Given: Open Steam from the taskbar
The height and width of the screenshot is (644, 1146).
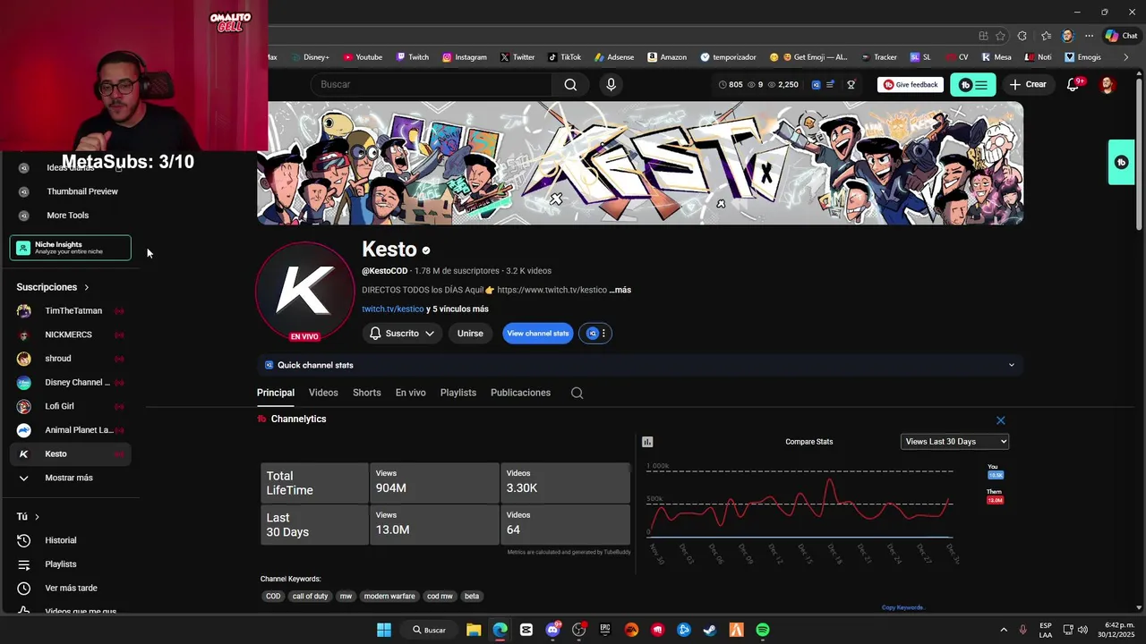Looking at the screenshot, I should [x=710, y=630].
